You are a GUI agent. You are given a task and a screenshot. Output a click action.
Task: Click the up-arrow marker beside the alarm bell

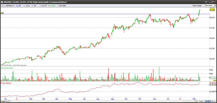[3, 13]
